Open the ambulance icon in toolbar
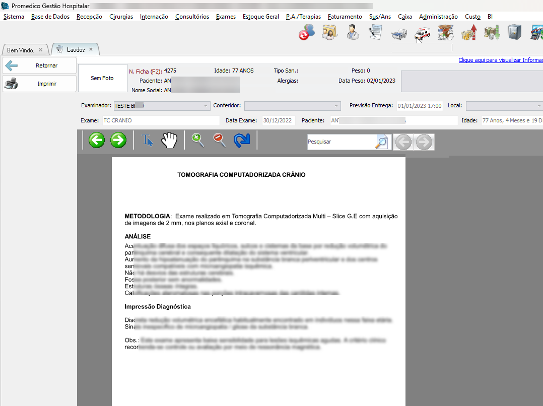 point(422,33)
